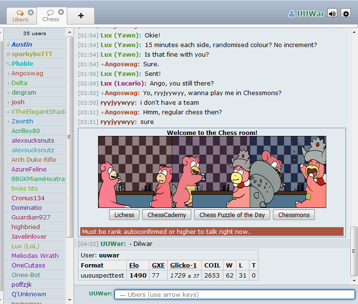Switch to the Ubers room tab
This screenshot has height=304, width=358.
coord(20,16)
